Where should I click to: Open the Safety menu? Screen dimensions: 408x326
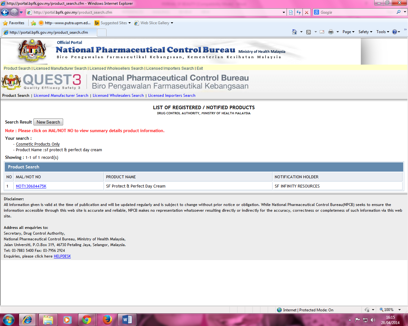coord(365,32)
